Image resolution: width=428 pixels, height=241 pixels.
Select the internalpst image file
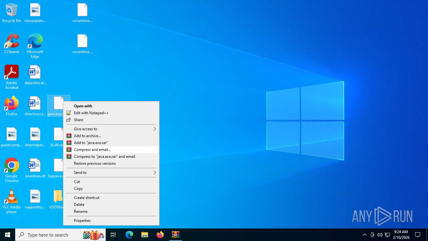pos(35,137)
